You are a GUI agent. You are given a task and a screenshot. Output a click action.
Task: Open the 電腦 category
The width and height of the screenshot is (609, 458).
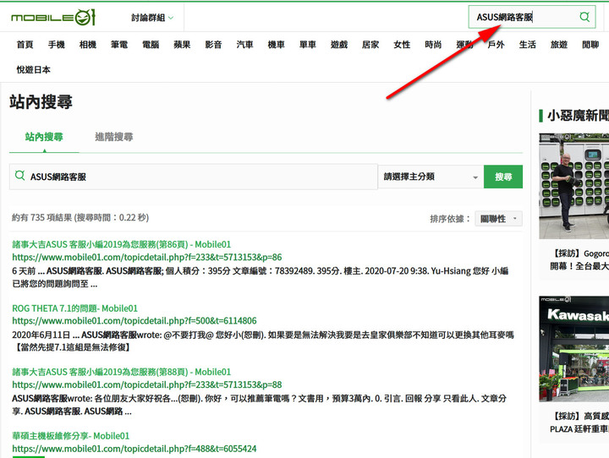tap(151, 45)
